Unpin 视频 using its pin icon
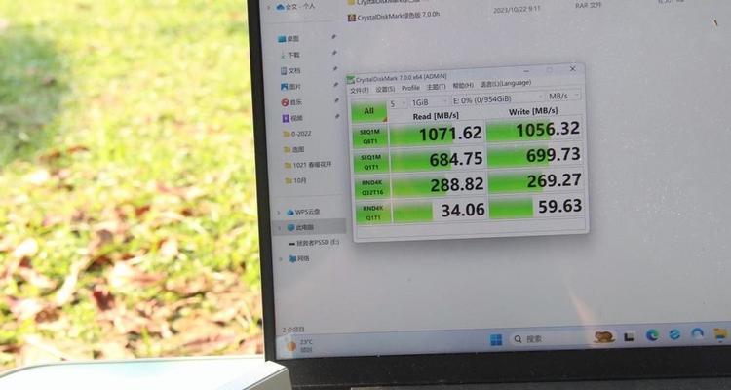This screenshot has width=731, height=390. tap(337, 116)
